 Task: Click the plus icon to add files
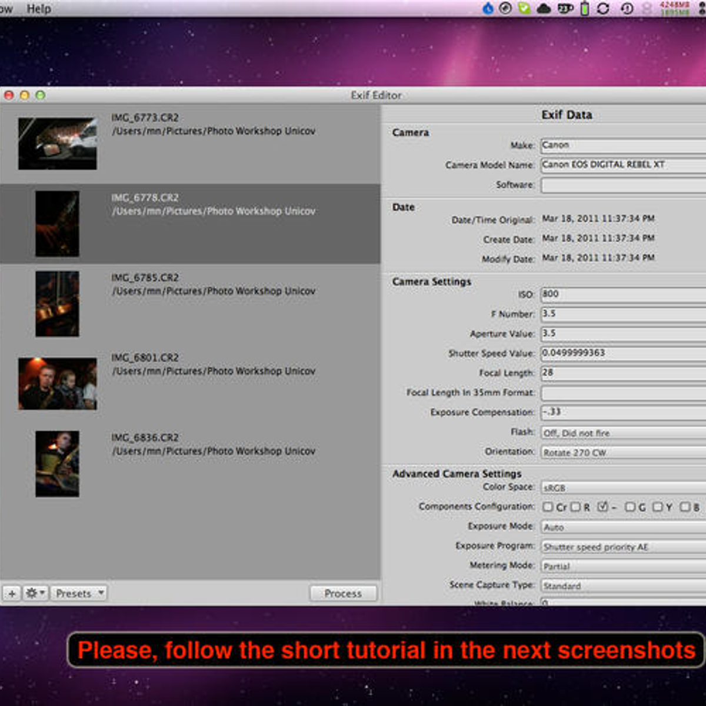coord(12,593)
